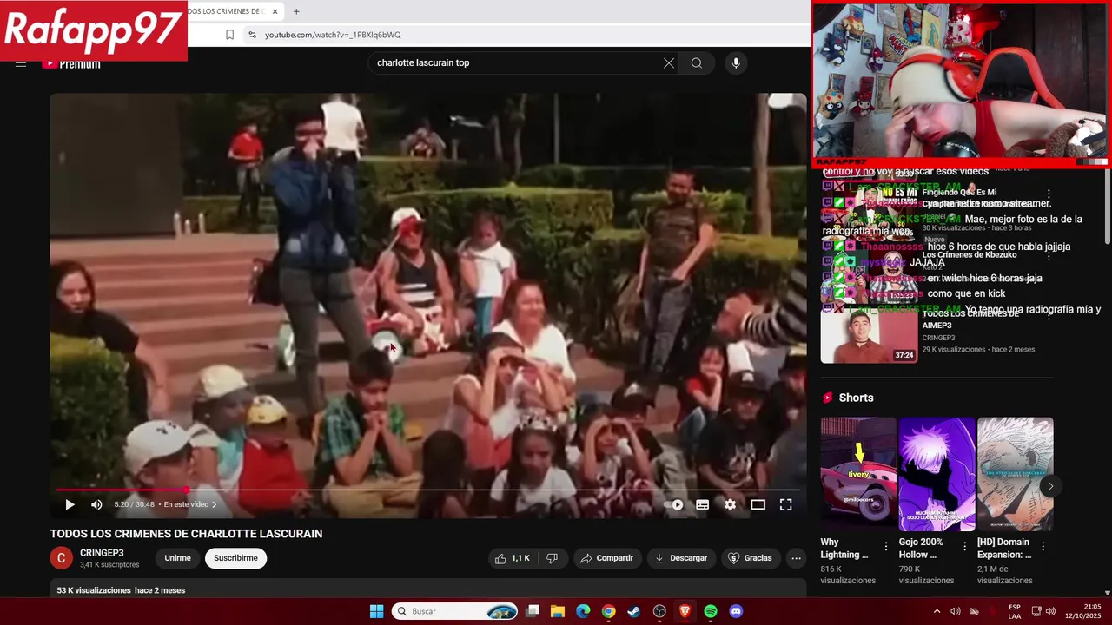Open options for '[HD] Domain Expansion' short
This screenshot has width=1112, height=625.
tap(1042, 546)
